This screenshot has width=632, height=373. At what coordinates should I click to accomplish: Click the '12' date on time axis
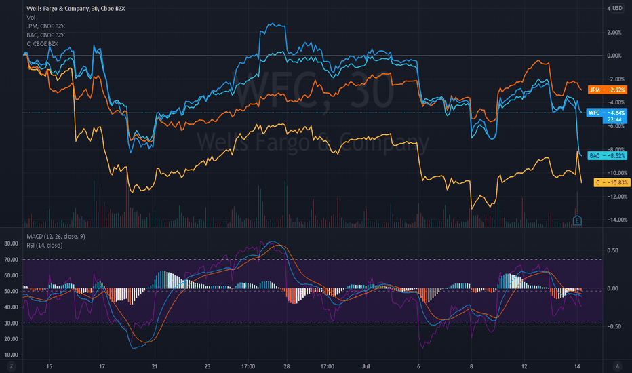(x=524, y=366)
